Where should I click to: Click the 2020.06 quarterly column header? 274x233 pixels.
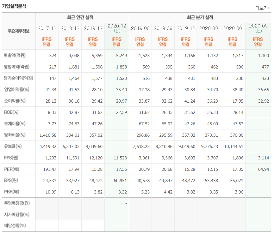(233, 28)
